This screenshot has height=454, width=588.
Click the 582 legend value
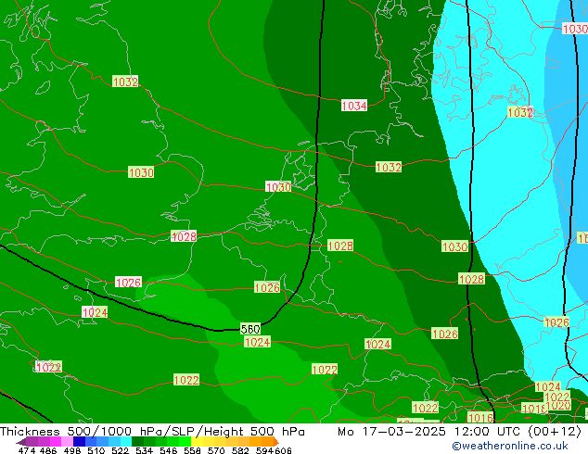240,450
